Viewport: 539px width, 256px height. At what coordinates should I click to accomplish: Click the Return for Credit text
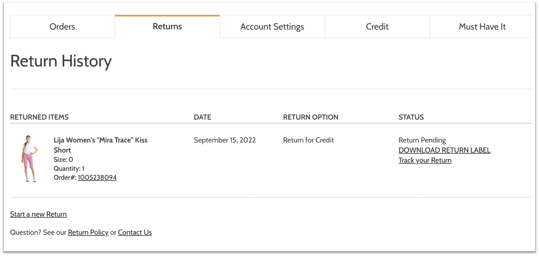click(308, 140)
